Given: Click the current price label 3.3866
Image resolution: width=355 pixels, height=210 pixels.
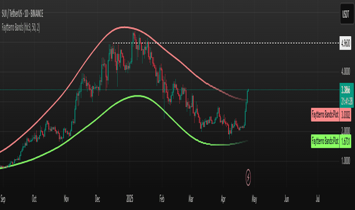Looking at the screenshot, I should (x=345, y=90).
